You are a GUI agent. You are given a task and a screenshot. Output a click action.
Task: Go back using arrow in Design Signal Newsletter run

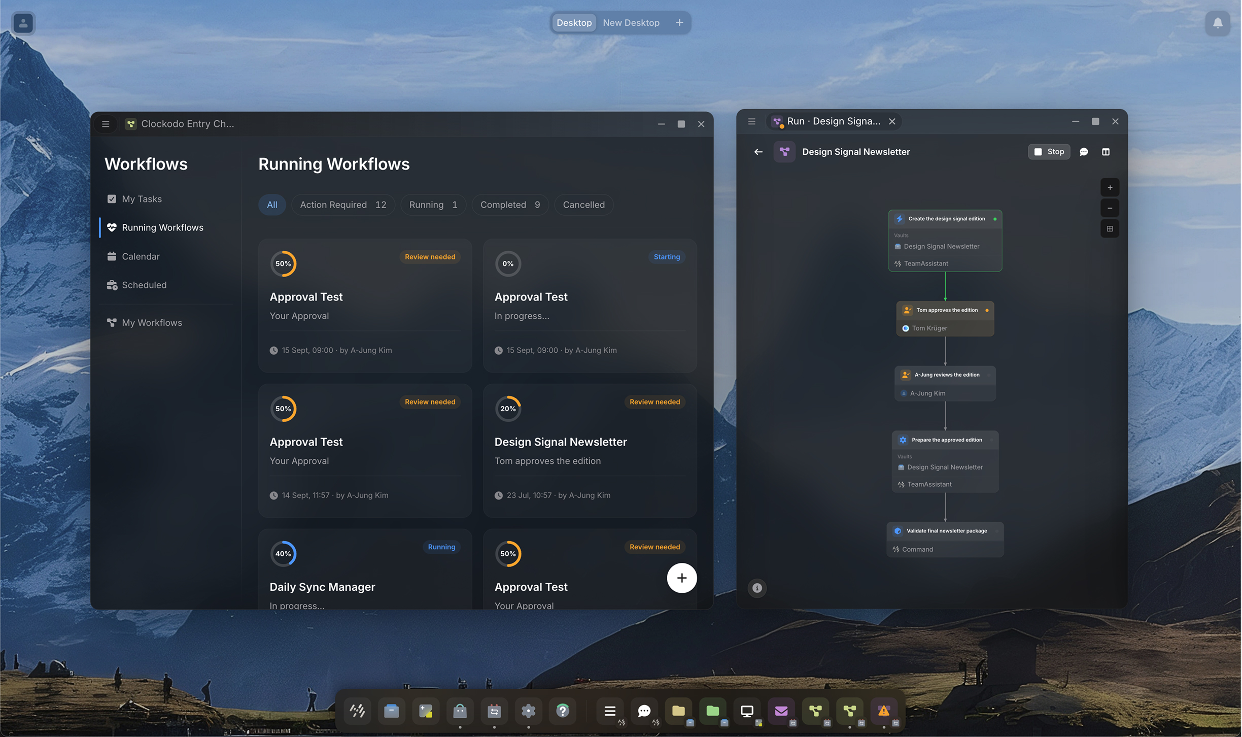[758, 152]
